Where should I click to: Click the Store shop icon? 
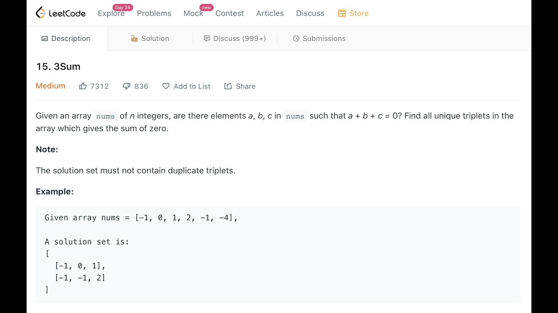click(x=342, y=13)
